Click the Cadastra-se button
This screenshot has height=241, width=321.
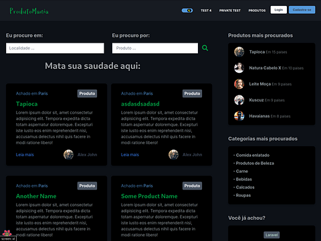[302, 10]
